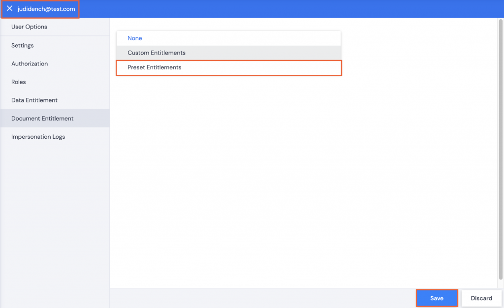Choose Custom Entitlements from the list
504x308 pixels.
(x=228, y=53)
